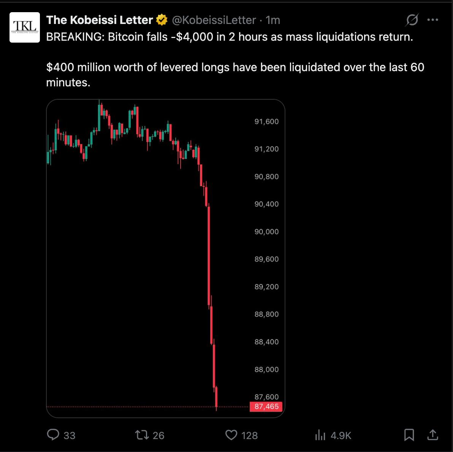Open the three-dot more options menu

[432, 20]
